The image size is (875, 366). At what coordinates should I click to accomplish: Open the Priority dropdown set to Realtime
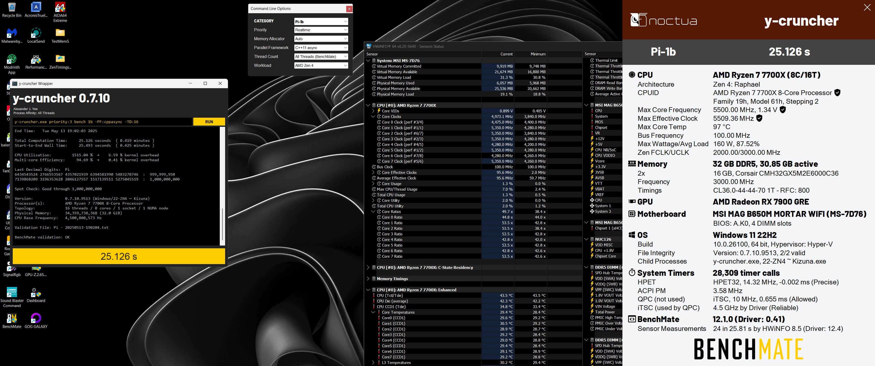321,30
